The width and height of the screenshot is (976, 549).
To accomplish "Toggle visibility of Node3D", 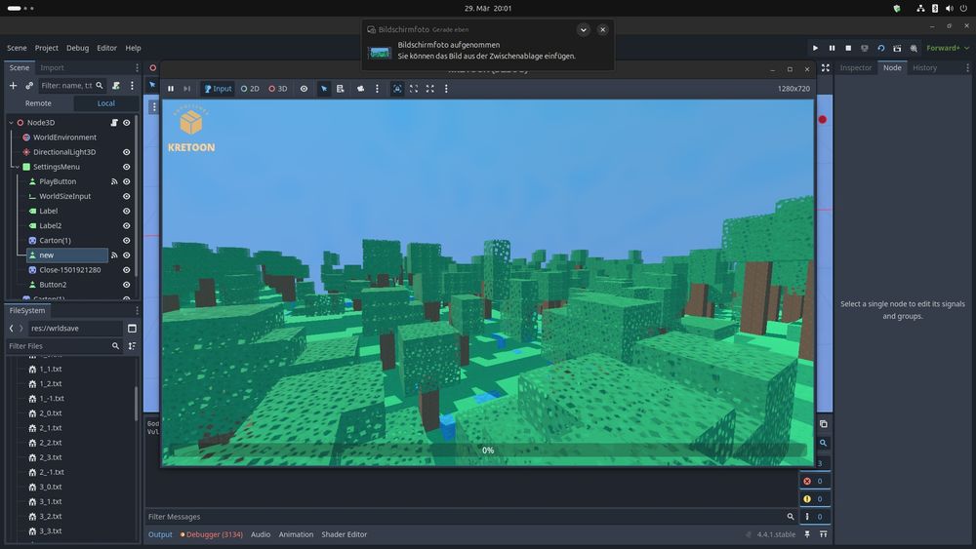I will [126, 123].
